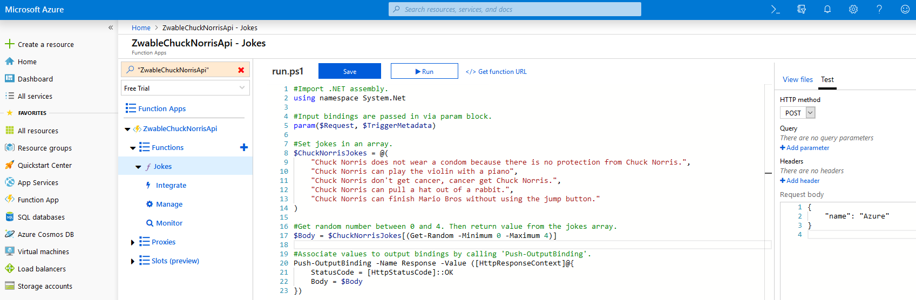Image resolution: width=916 pixels, height=300 pixels.
Task: Collapse the left sidebar with double chevron
Action: 111,28
